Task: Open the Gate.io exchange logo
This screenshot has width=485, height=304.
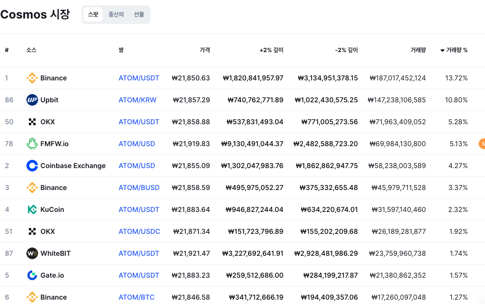Action: pyautogui.click(x=32, y=275)
